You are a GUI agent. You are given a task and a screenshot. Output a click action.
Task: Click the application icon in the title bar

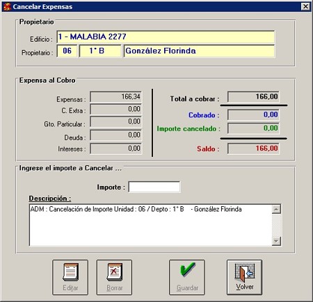[7, 7]
